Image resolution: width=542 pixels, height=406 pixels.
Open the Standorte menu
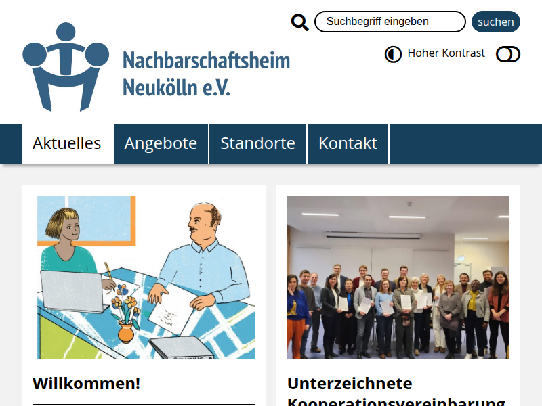click(x=258, y=143)
